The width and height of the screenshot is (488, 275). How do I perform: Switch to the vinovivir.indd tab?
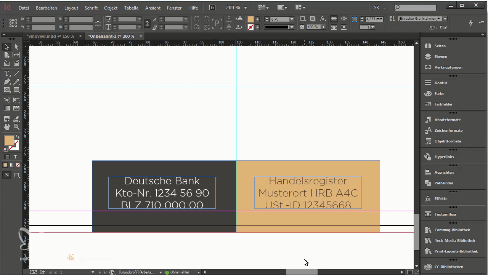(50, 36)
